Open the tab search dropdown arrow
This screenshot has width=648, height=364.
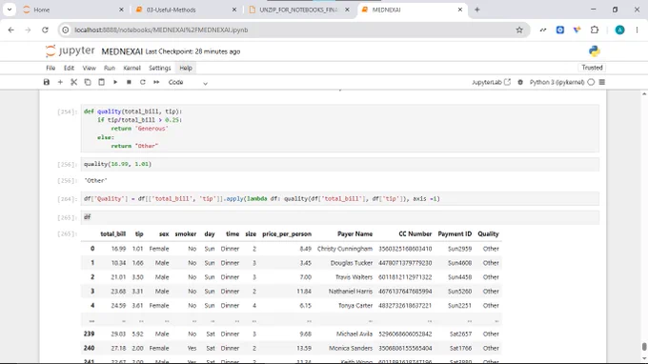pos(10,10)
